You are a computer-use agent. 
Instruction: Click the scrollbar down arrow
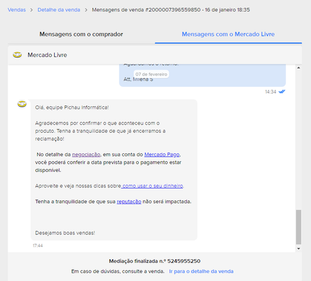point(299,249)
